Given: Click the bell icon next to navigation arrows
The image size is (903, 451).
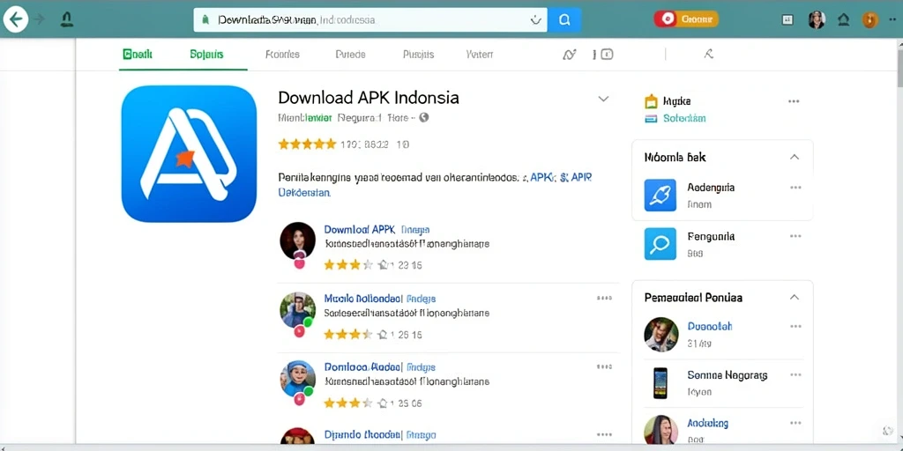Looking at the screenshot, I should point(66,20).
